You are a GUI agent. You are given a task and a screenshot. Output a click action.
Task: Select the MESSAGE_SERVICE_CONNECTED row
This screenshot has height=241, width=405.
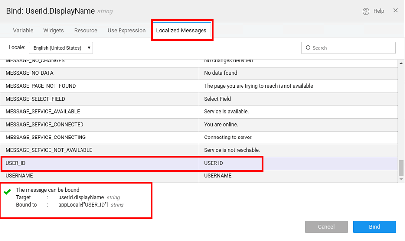tap(99, 124)
